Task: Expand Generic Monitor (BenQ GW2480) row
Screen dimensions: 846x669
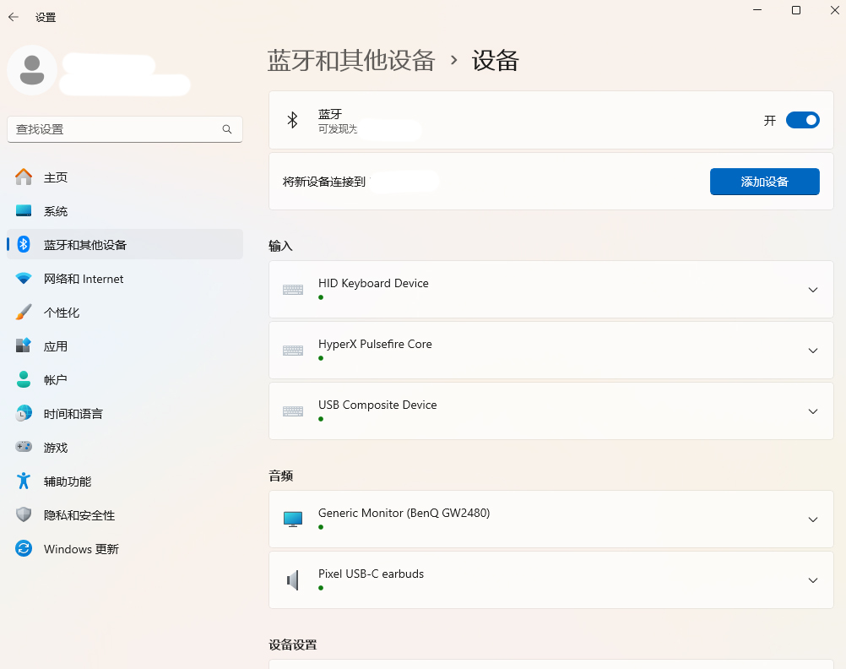Action: point(812,519)
